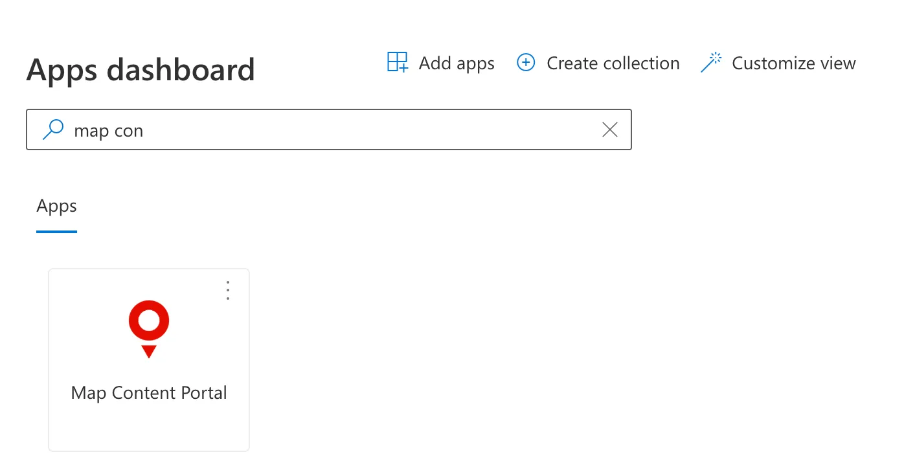Click the word "con" in the search field

coord(129,131)
